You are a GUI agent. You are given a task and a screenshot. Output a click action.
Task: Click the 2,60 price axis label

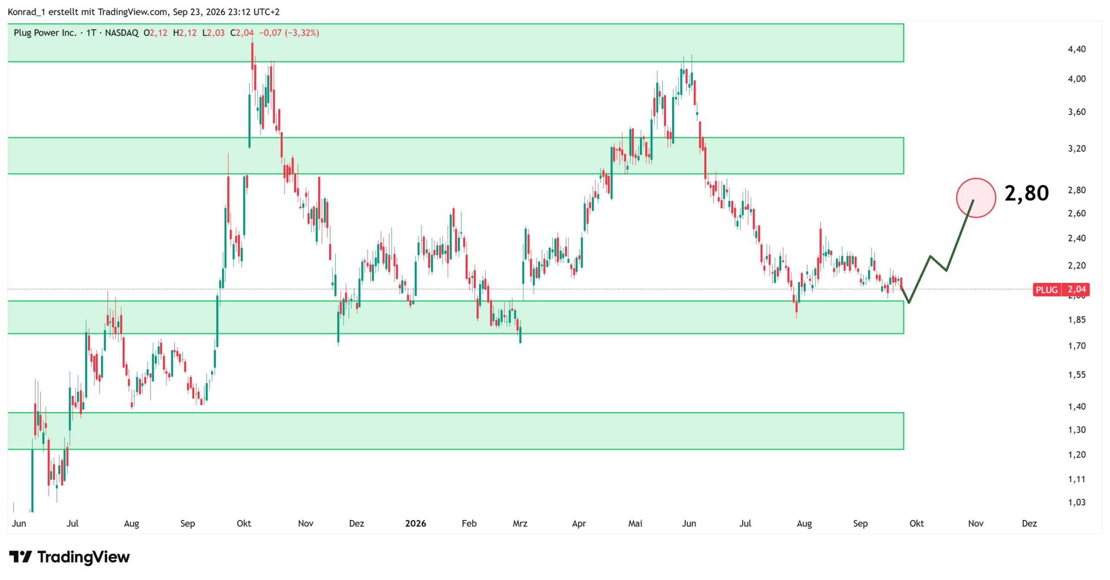pyautogui.click(x=1076, y=213)
